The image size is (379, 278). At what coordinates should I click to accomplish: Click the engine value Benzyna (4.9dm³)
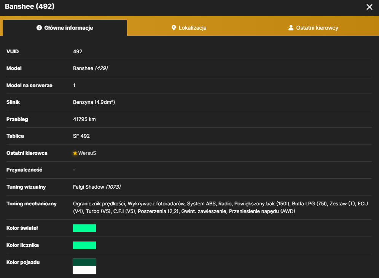point(94,102)
